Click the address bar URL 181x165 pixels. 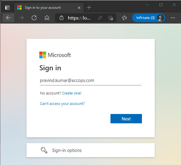click(x=79, y=18)
